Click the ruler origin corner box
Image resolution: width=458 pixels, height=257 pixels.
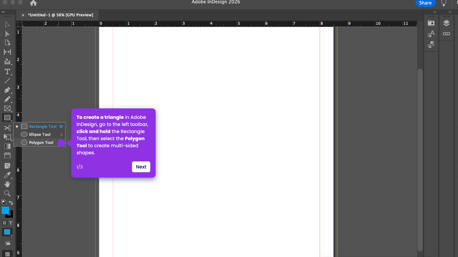(19, 24)
